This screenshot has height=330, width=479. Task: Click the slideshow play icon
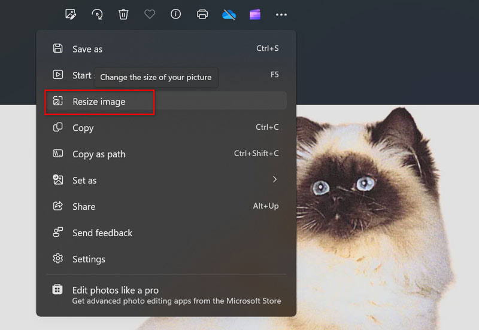[57, 74]
